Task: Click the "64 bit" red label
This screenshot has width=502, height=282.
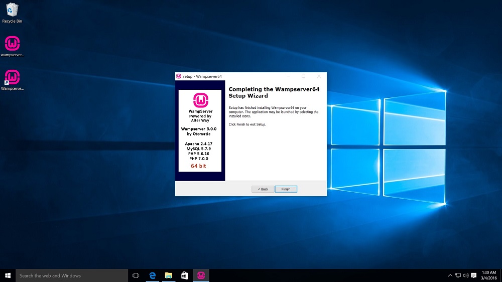Action: pos(198,166)
